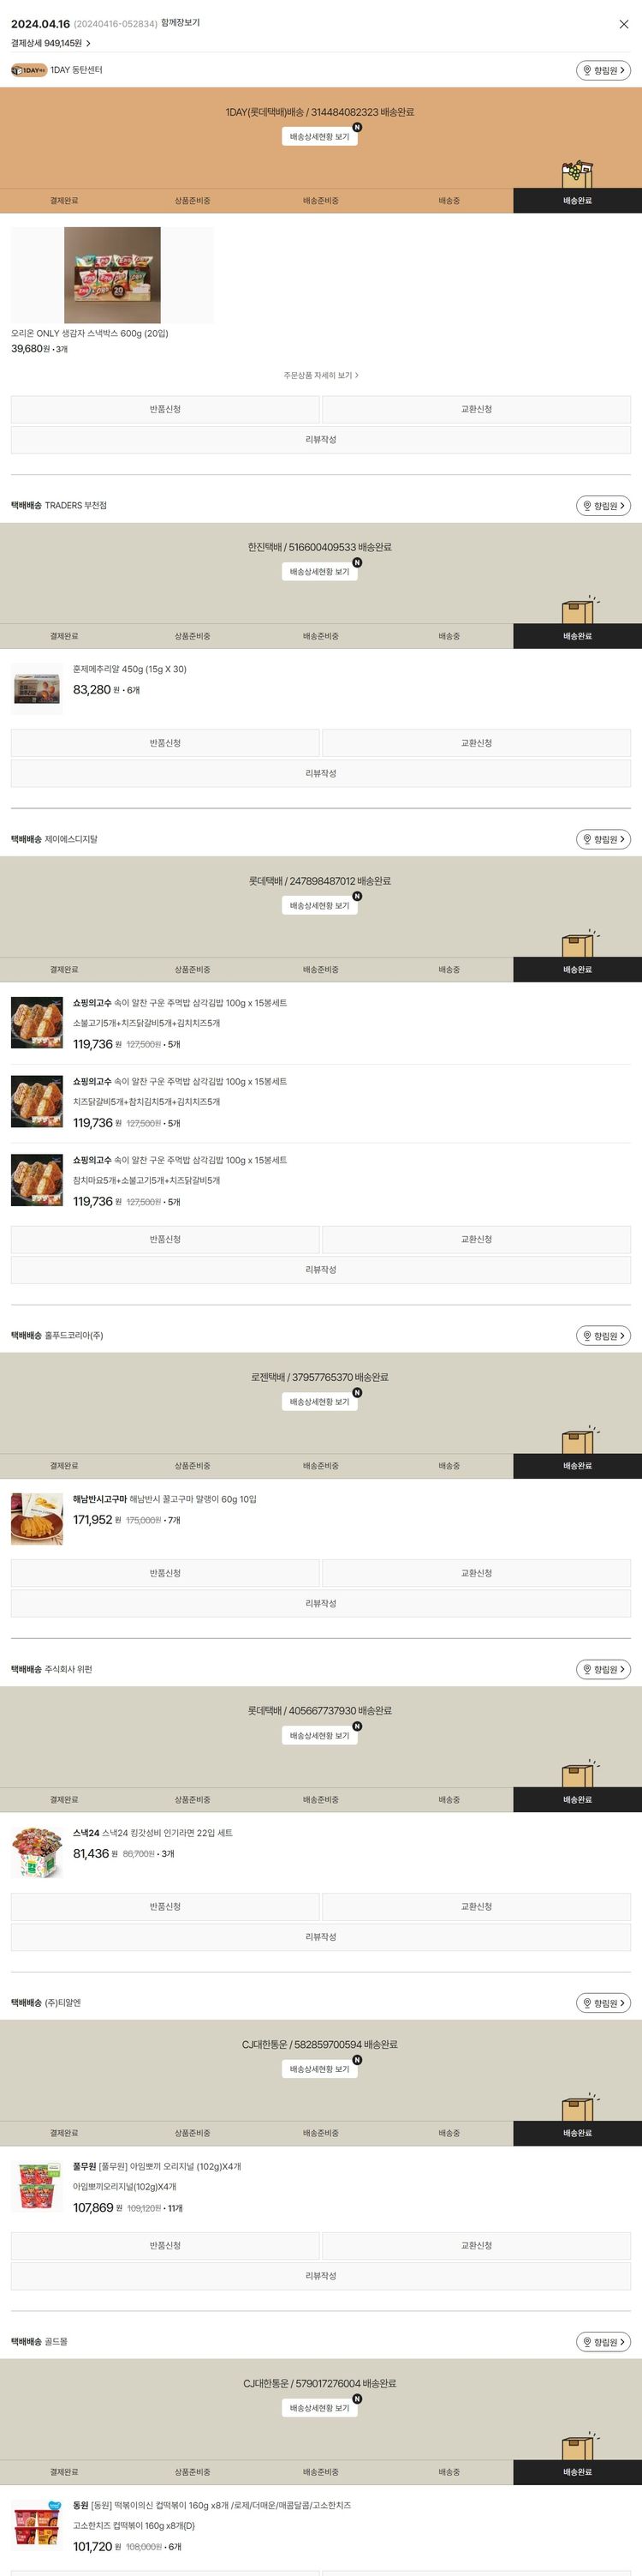Request exchange for 훈제메추리알 order
The image size is (642, 2576).
(x=476, y=743)
